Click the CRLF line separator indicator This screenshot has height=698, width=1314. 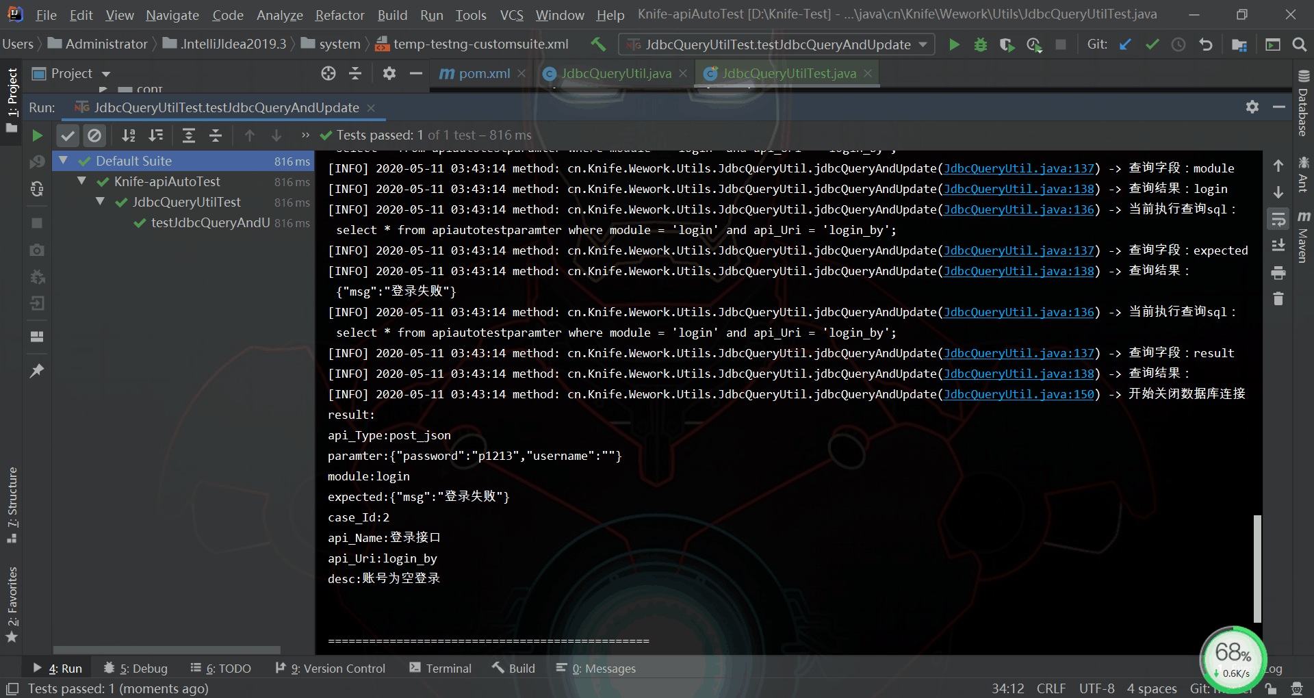[1051, 688]
